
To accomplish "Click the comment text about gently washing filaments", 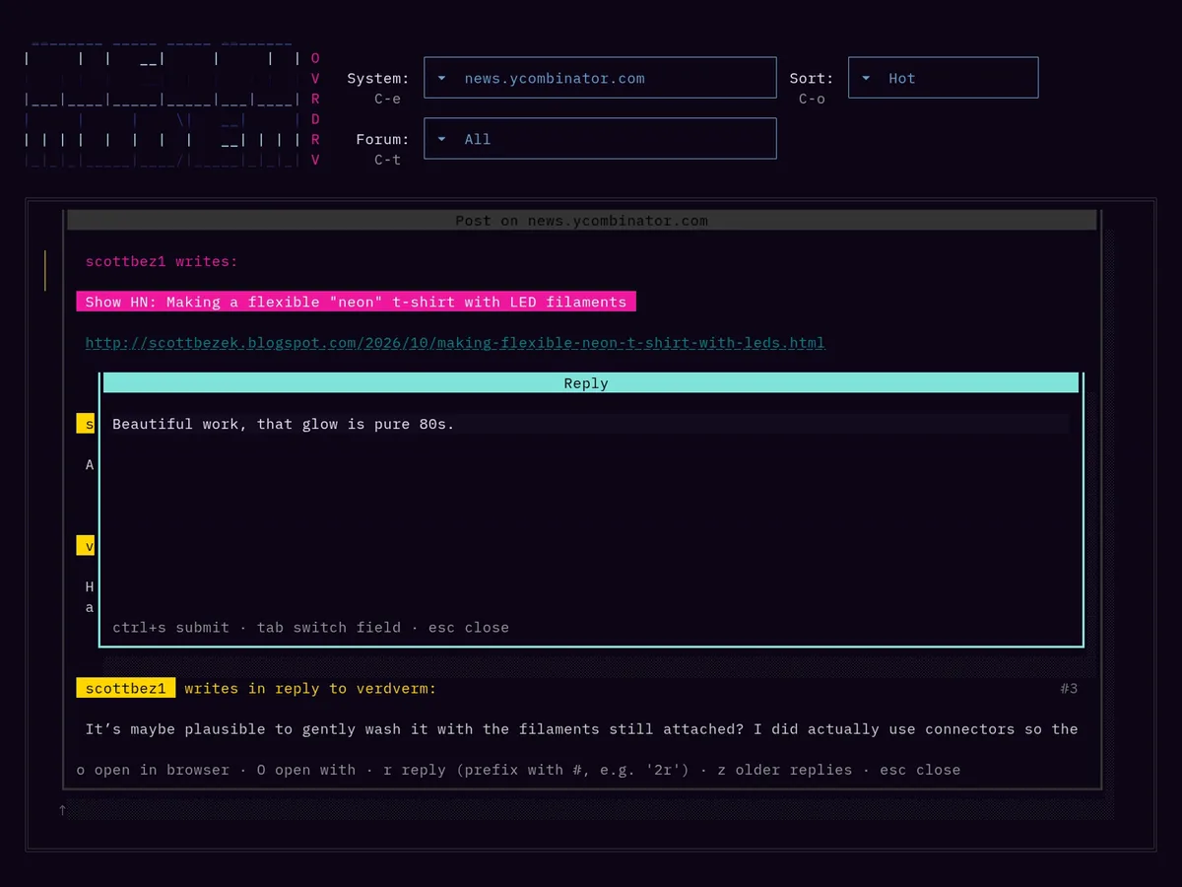I will 581,729.
